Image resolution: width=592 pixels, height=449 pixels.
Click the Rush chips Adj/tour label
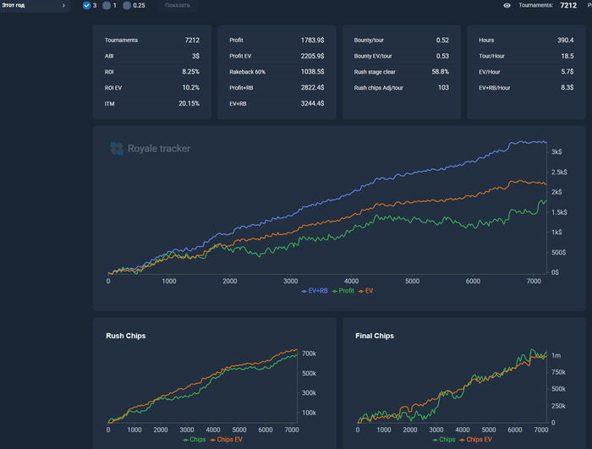[378, 88]
